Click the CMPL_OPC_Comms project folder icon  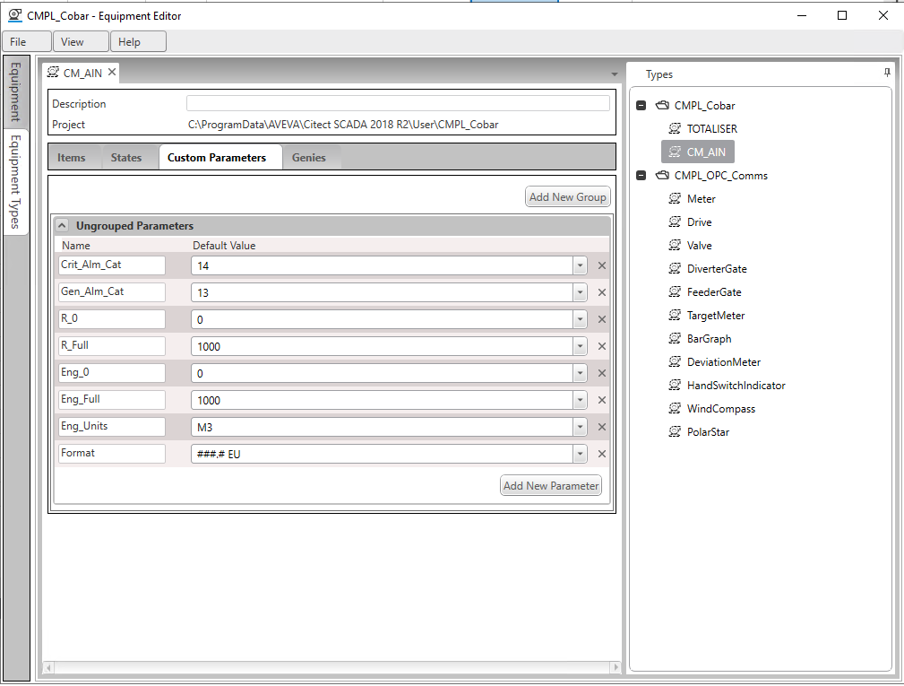pos(662,175)
